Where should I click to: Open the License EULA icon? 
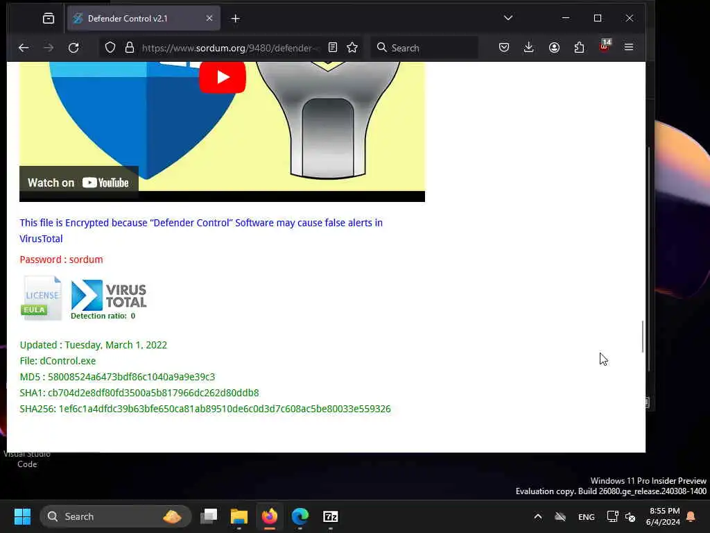(41, 298)
